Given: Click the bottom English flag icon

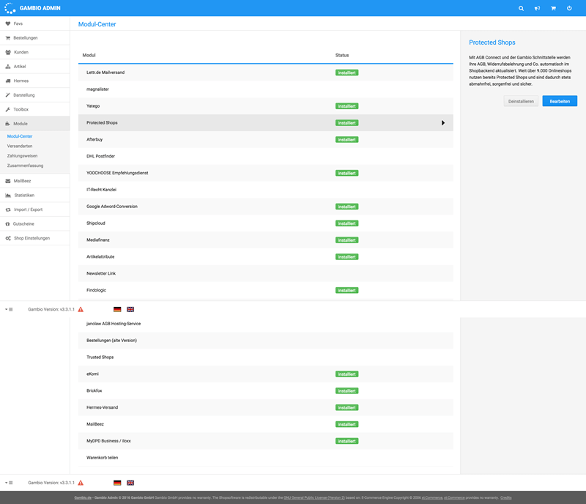Looking at the screenshot, I should point(130,483).
